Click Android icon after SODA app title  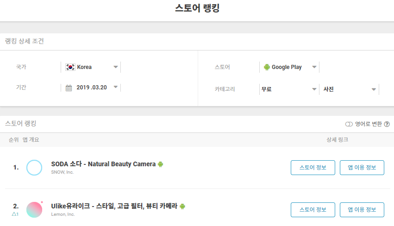(x=160, y=164)
